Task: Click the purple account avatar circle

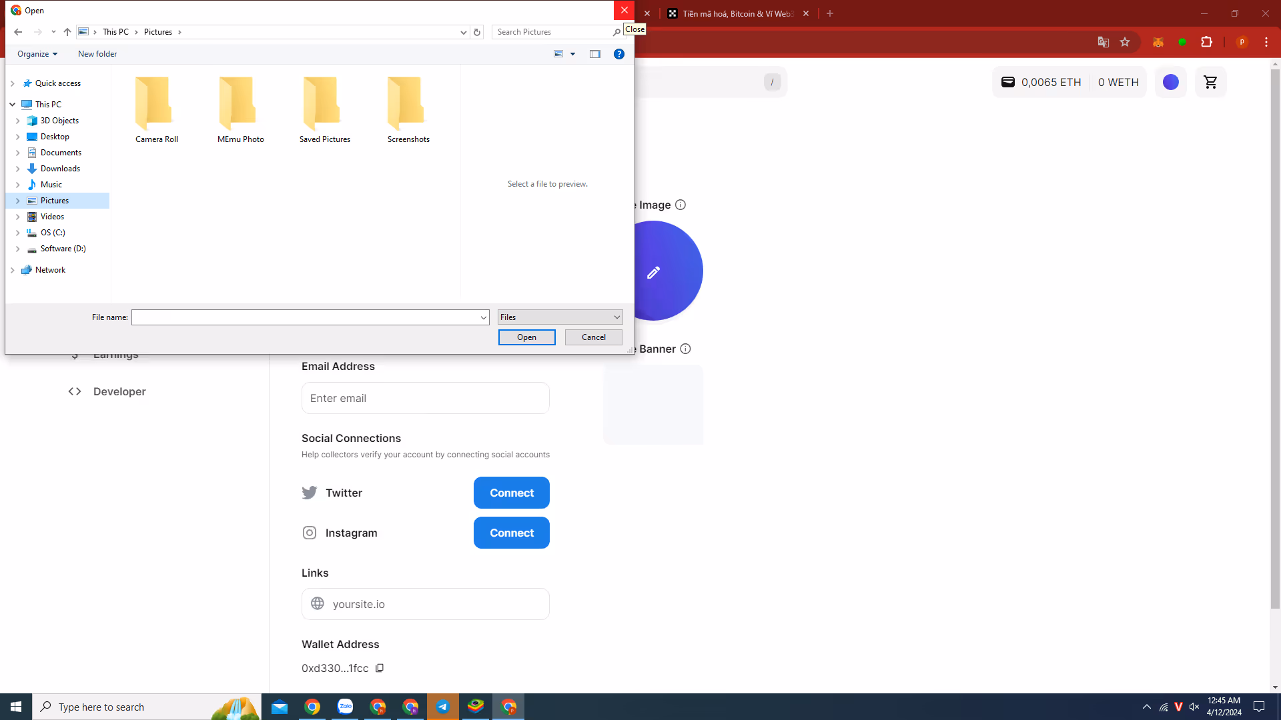Action: (x=1171, y=82)
